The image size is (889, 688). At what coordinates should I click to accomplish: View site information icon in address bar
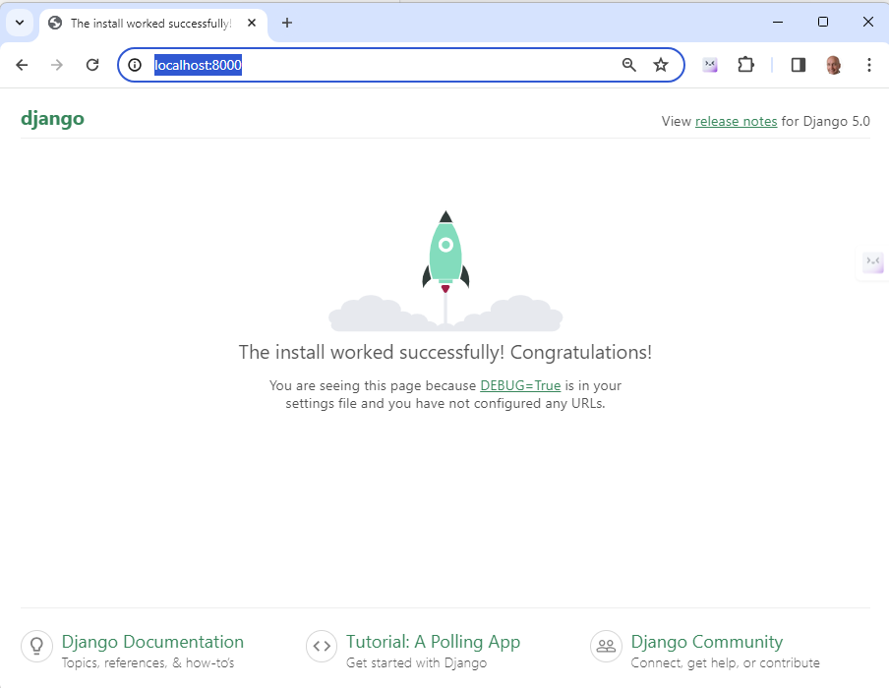[x=135, y=65]
